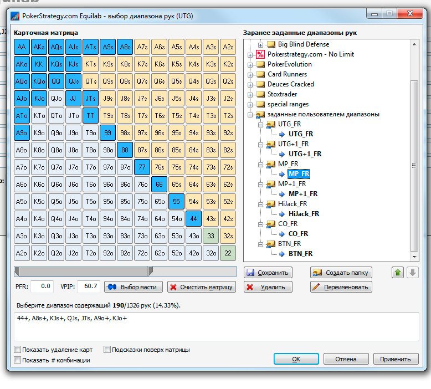
Task: Click the 'Применить' apply button
Action: click(396, 359)
